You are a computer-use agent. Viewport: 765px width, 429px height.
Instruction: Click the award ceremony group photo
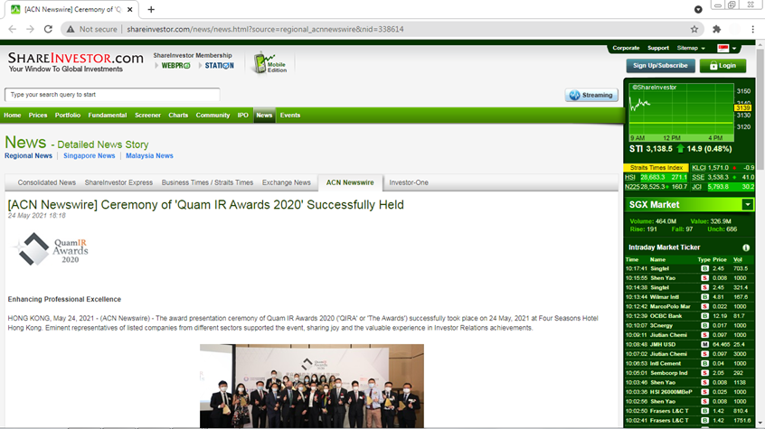coord(312,386)
